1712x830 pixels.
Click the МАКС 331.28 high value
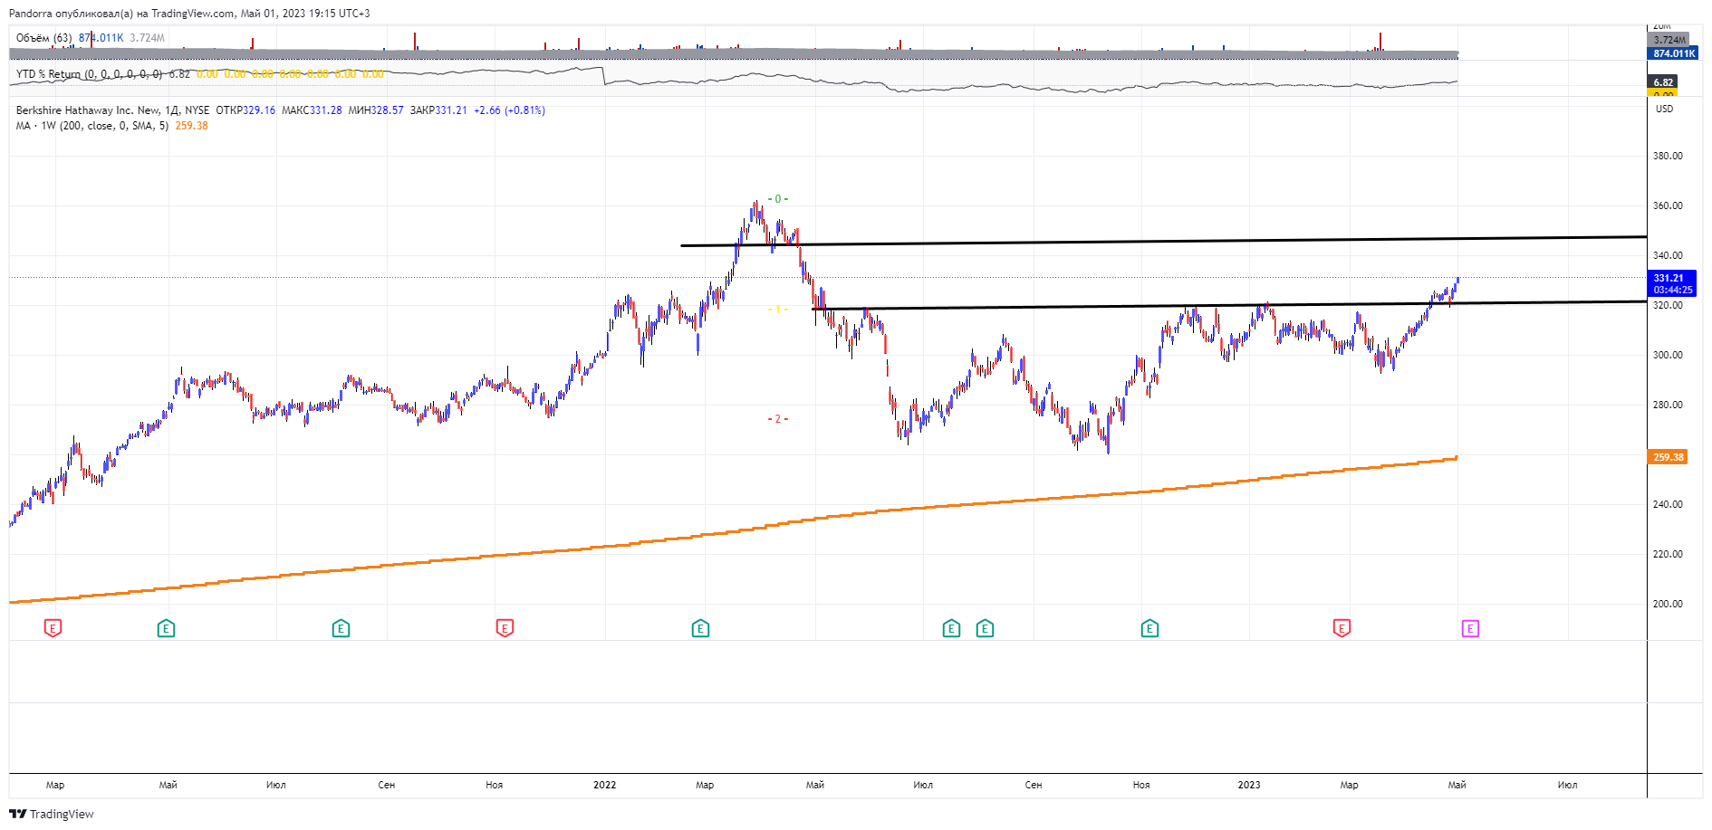coord(312,110)
